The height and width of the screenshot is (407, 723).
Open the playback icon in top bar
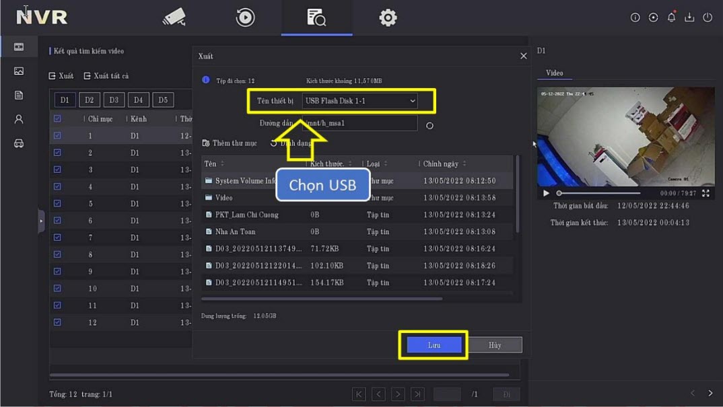(x=245, y=17)
